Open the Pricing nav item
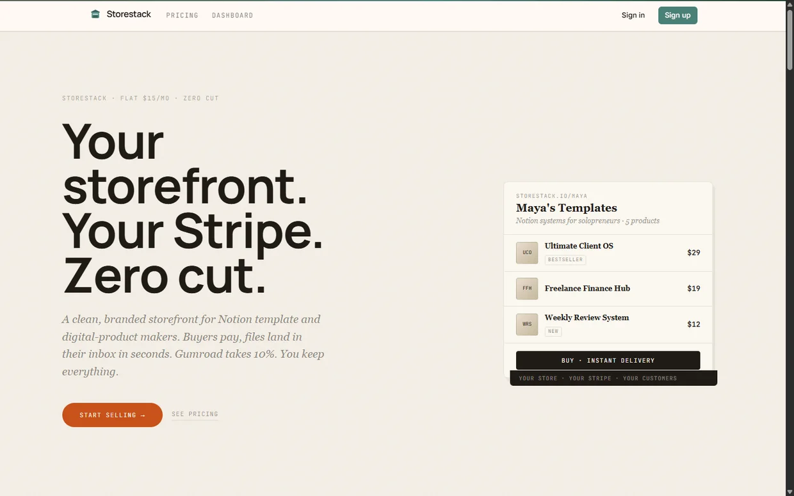Image resolution: width=794 pixels, height=496 pixels. [182, 15]
